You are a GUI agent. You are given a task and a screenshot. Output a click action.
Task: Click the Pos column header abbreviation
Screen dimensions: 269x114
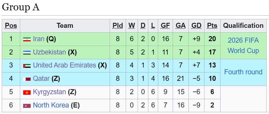[11, 26]
